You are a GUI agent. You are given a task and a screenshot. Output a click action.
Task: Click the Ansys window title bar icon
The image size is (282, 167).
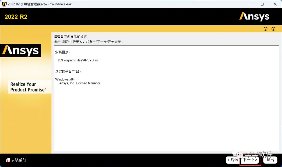pos(4,4)
